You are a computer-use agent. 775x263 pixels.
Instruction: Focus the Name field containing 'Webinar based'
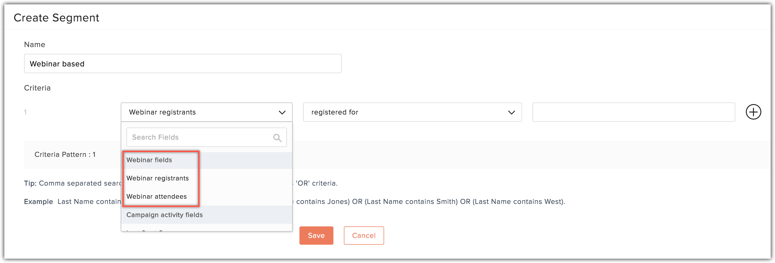pyautogui.click(x=183, y=64)
